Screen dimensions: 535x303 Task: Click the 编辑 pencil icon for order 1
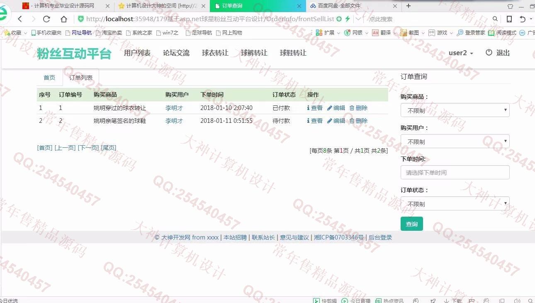point(330,108)
